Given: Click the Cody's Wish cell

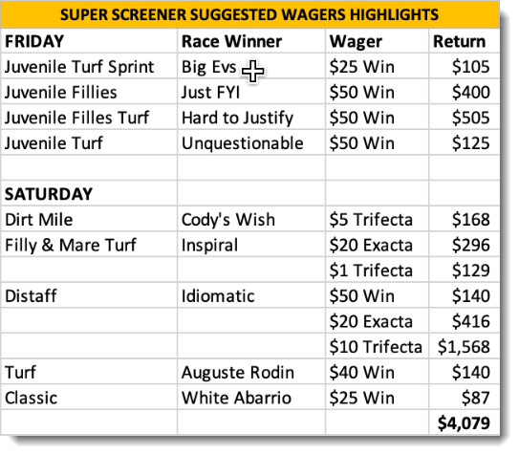Looking at the screenshot, I should (251, 219).
